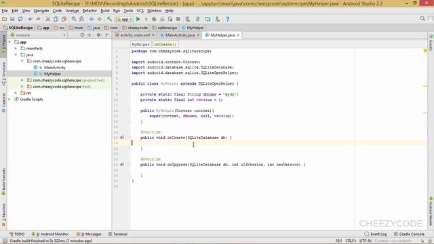Collapse the com.cheezycode.sqliterecipe package
Screen dimensions: 434x244
22,61
